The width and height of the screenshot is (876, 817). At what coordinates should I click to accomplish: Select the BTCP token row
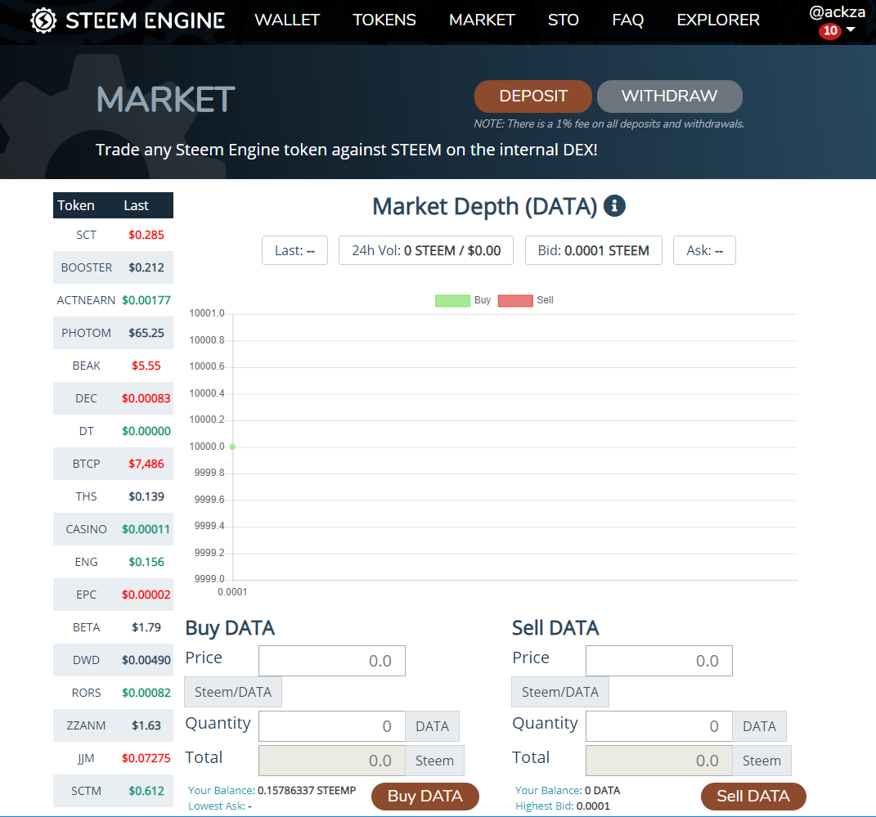pyautogui.click(x=113, y=464)
